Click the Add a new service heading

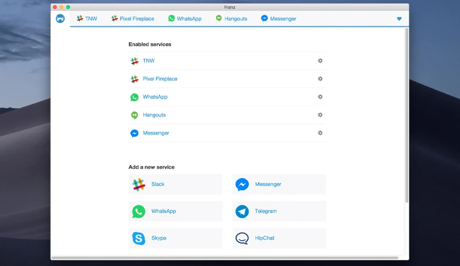[151, 167]
